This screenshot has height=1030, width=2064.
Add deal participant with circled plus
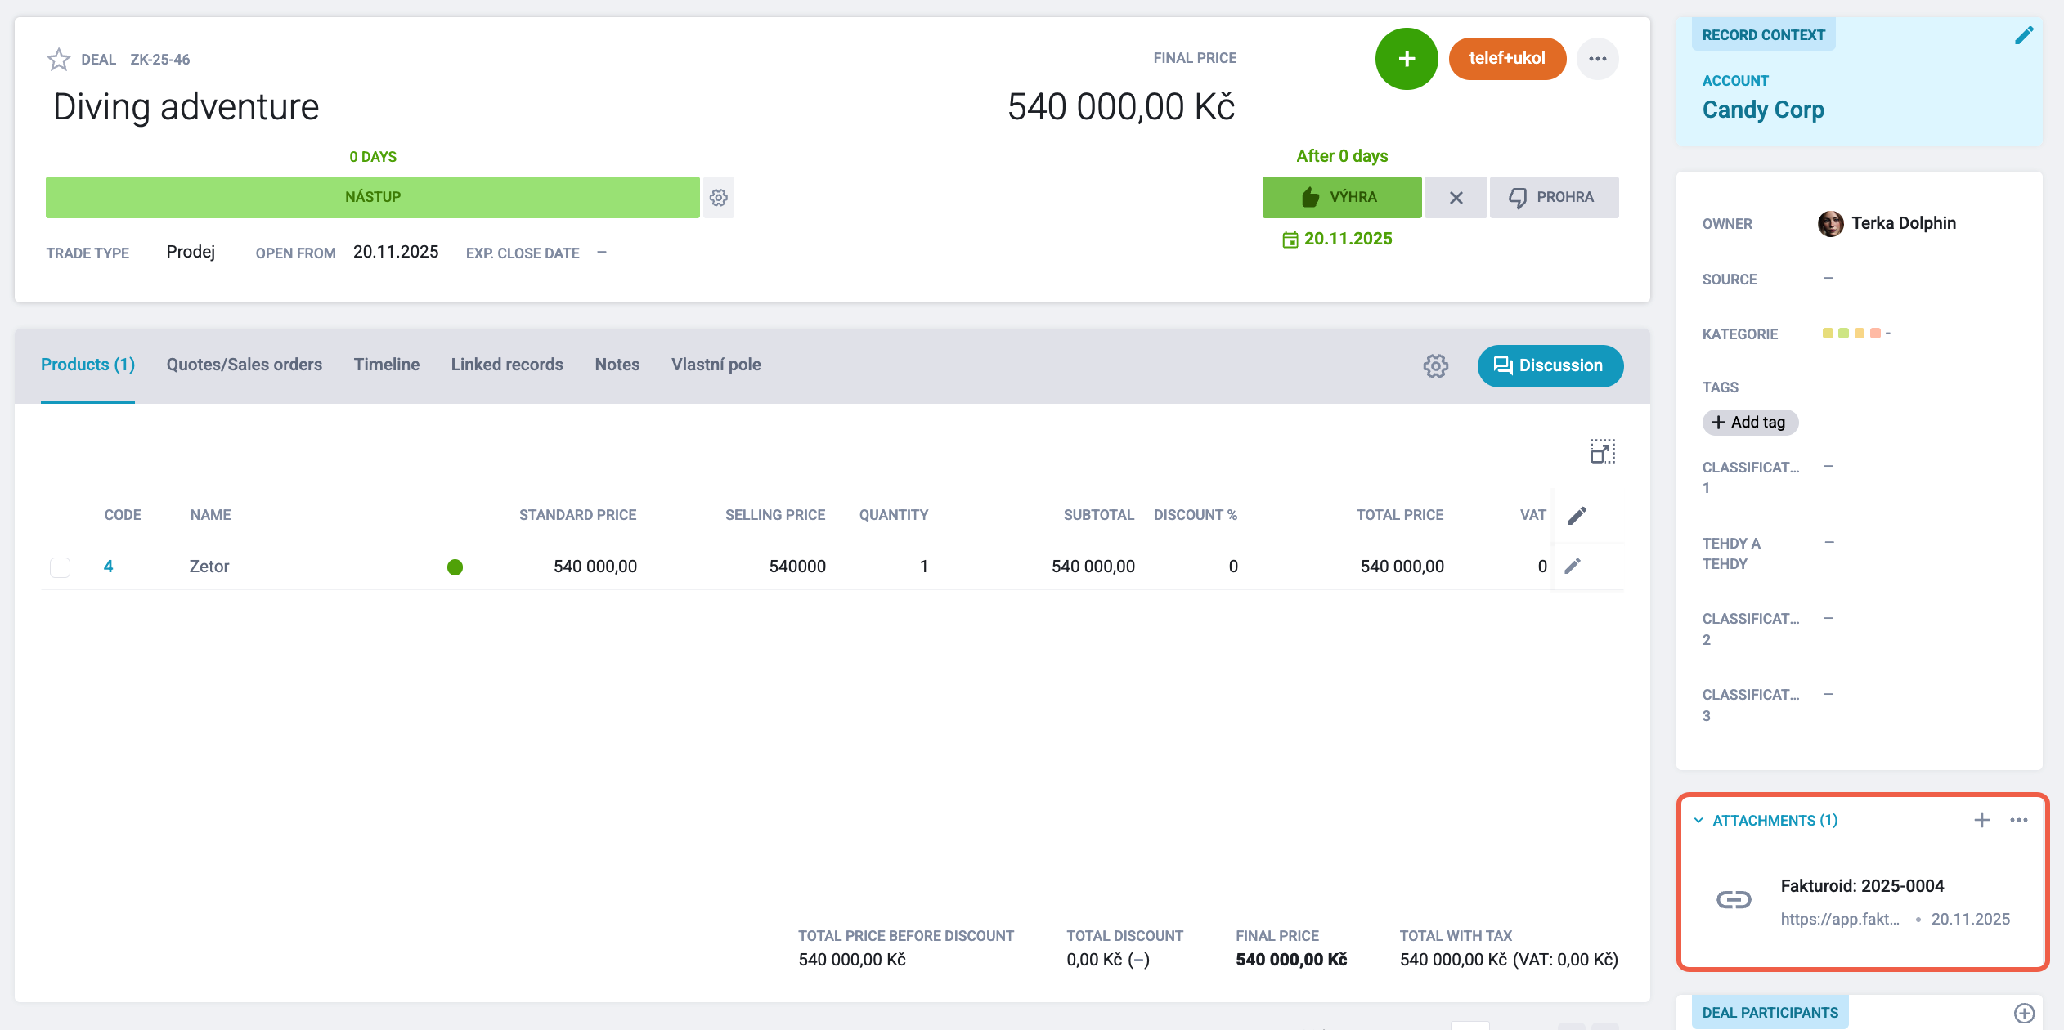click(2025, 1013)
